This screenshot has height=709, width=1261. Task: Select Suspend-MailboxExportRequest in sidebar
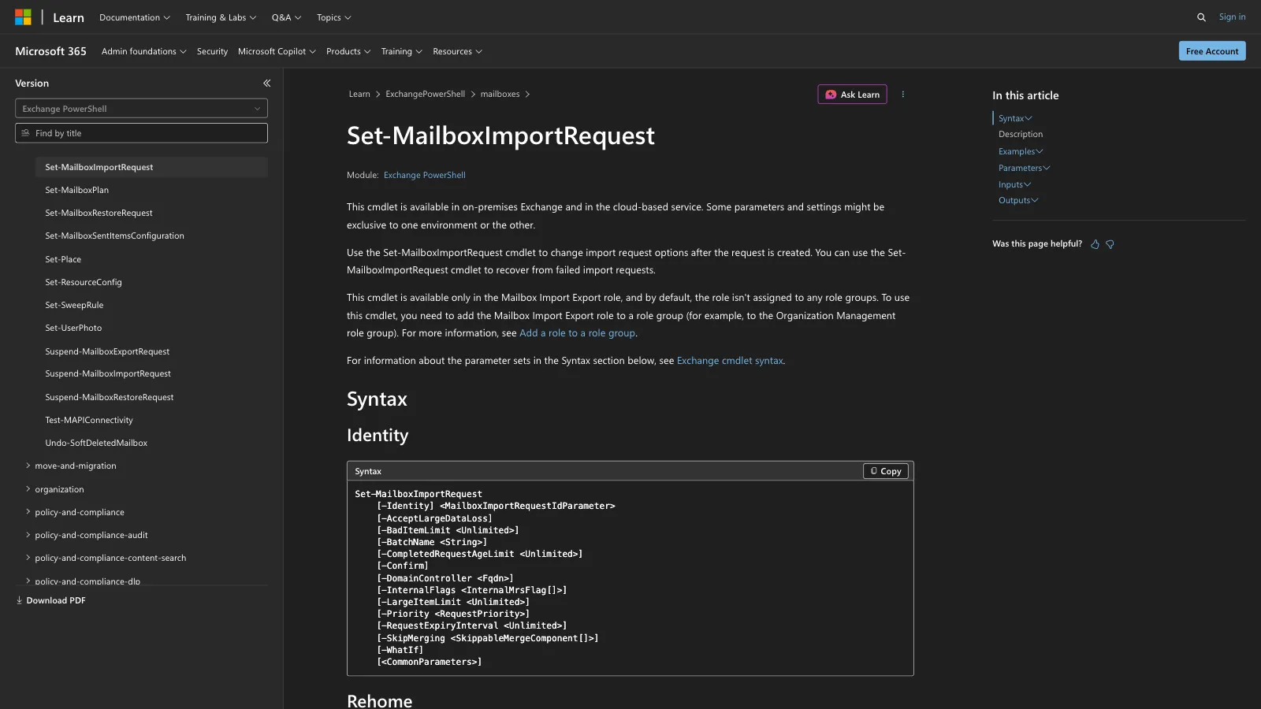(x=107, y=351)
